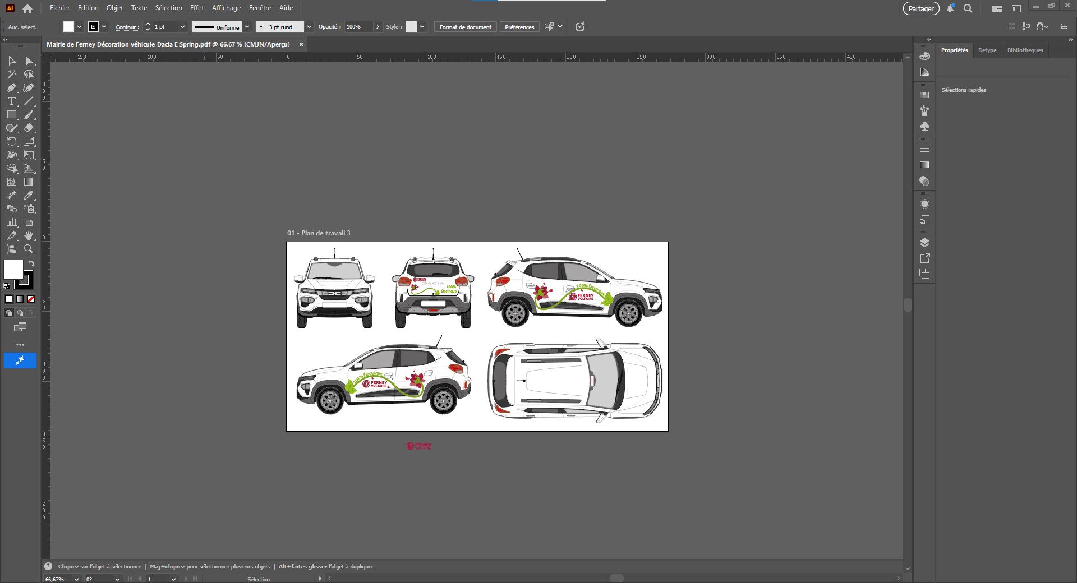The height and width of the screenshot is (583, 1077).
Task: Select the Type tool
Action: 11,101
